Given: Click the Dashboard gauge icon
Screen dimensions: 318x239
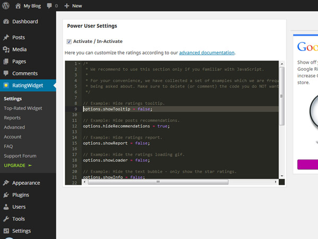Looking at the screenshot, I should tap(6, 21).
